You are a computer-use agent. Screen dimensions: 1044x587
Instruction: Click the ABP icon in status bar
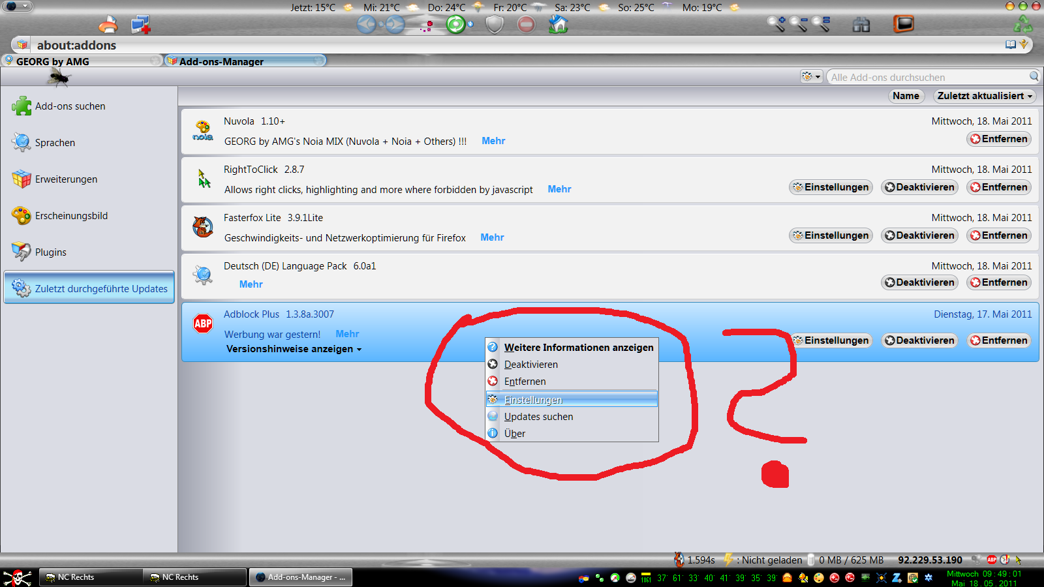[x=992, y=560]
